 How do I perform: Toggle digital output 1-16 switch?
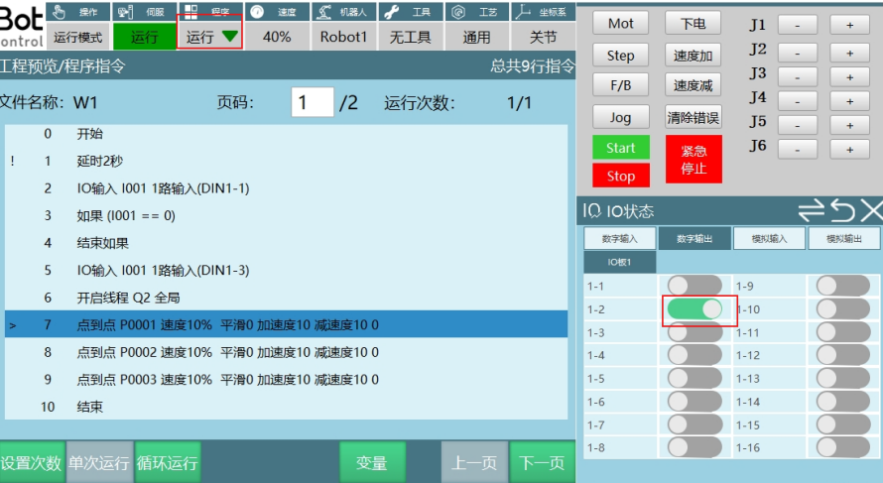(843, 447)
